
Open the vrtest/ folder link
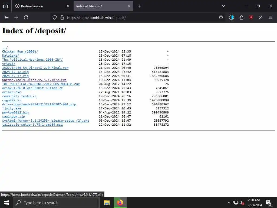[x=9, y=64]
